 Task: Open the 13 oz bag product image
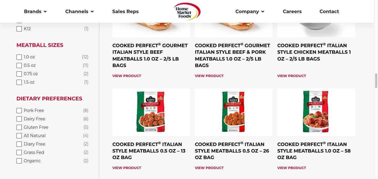click(x=151, y=112)
